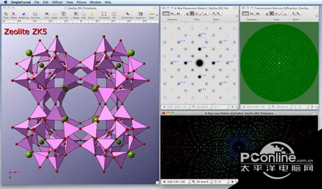Viewport: 322px width, 189px height.
Task: Click the Unit Cell toolbar icon
Action: (x=63, y=15)
